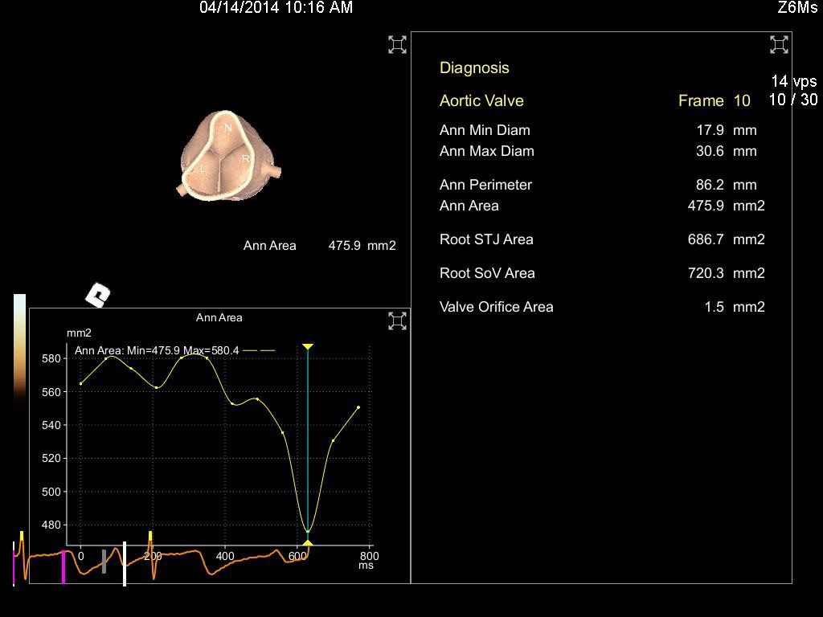Image resolution: width=823 pixels, height=617 pixels.
Task: Click the minimum data point on the curve
Action: click(x=308, y=531)
